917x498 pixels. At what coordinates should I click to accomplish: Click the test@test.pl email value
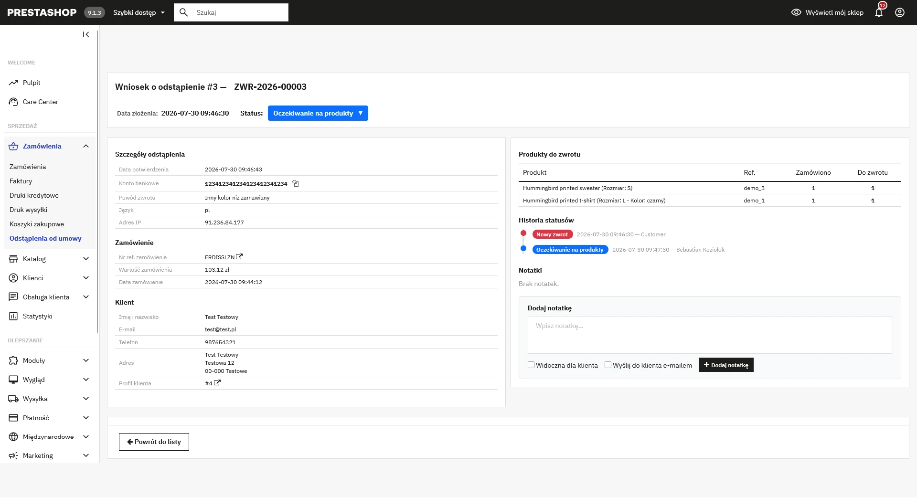coord(221,329)
